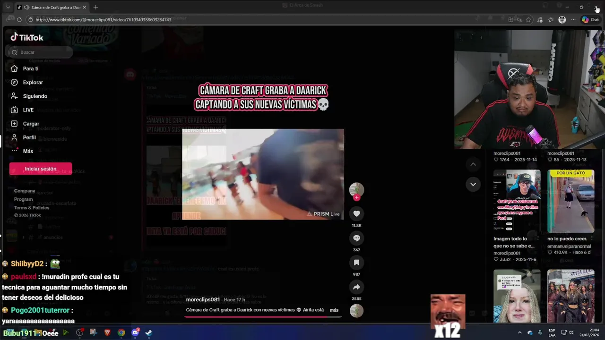The width and height of the screenshot is (605, 340).
Task: Expand the Más menu
Action: [x=28, y=151]
